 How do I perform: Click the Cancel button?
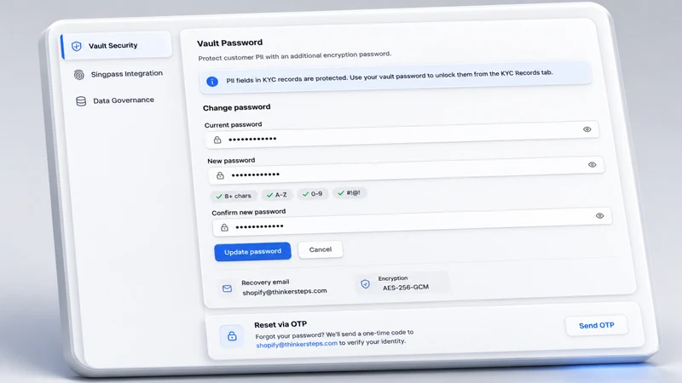(321, 249)
